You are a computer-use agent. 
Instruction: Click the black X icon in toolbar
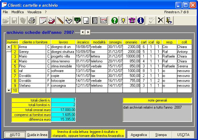161,21
